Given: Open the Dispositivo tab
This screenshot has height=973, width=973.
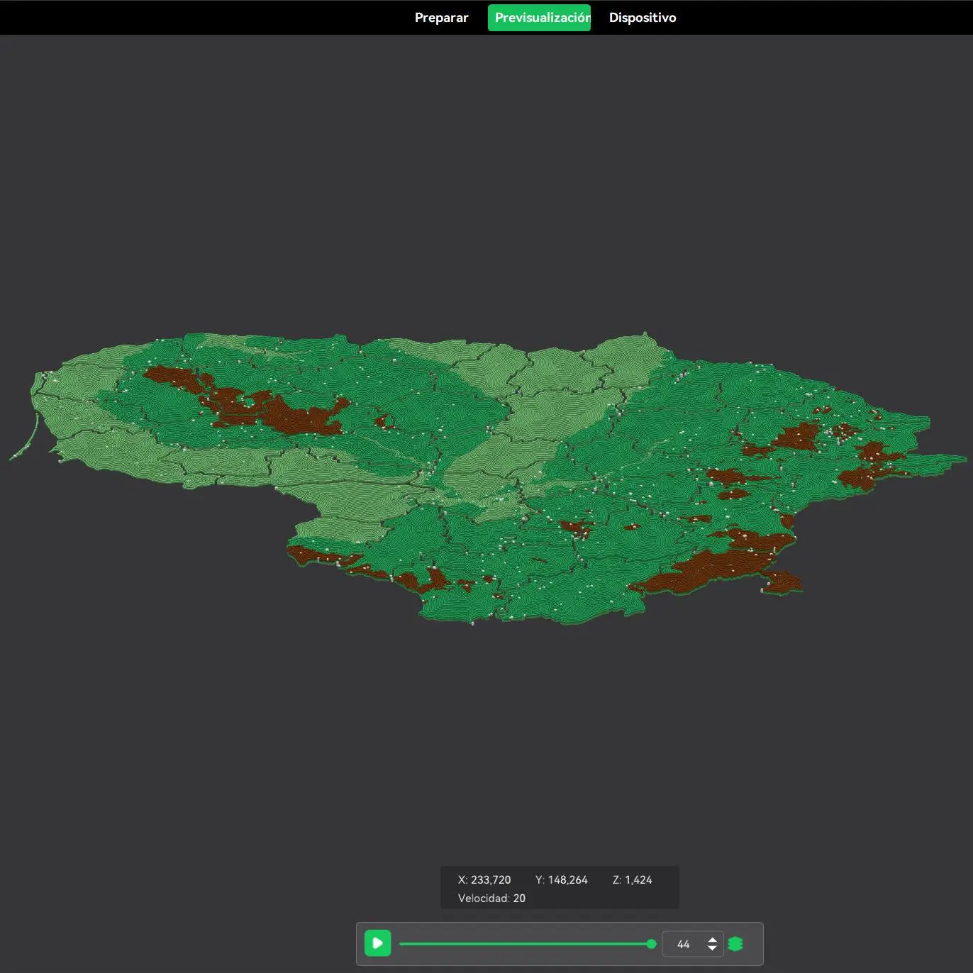Looking at the screenshot, I should [641, 17].
